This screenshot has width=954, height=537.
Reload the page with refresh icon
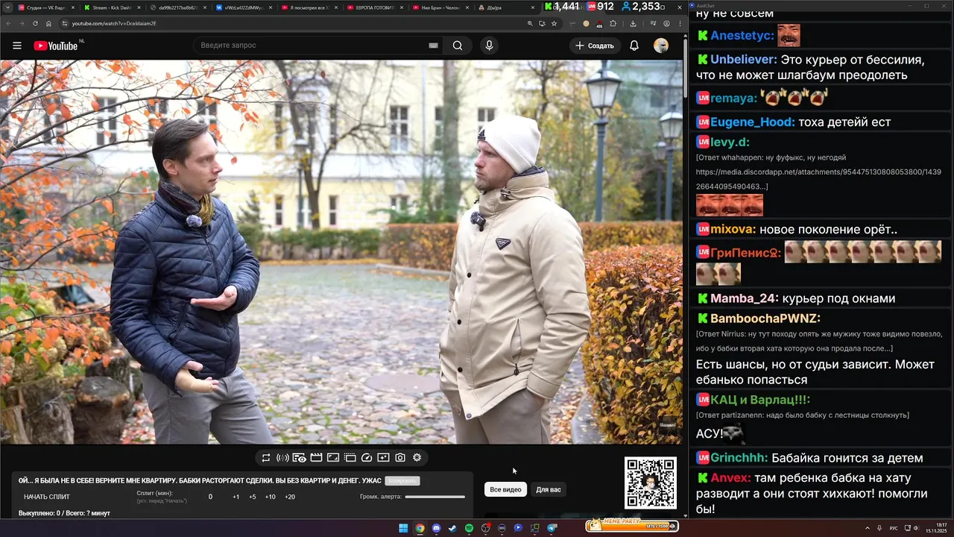coord(35,23)
